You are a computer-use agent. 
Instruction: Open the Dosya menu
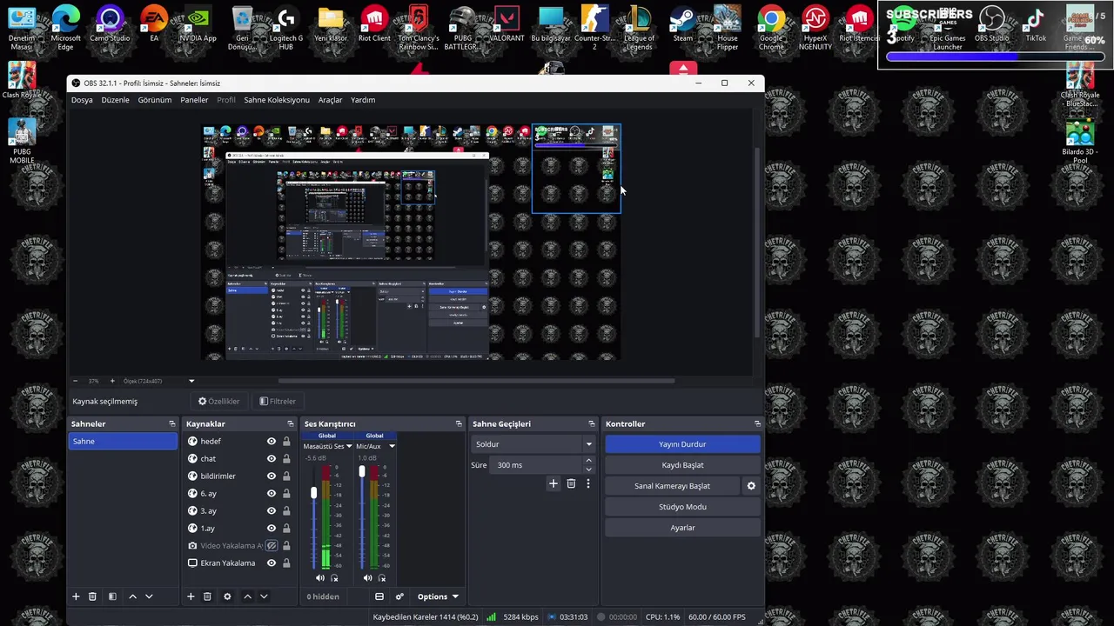point(82,100)
